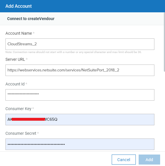Click into the Consumer Secret password field
The image size is (165, 166).
(x=80, y=144)
